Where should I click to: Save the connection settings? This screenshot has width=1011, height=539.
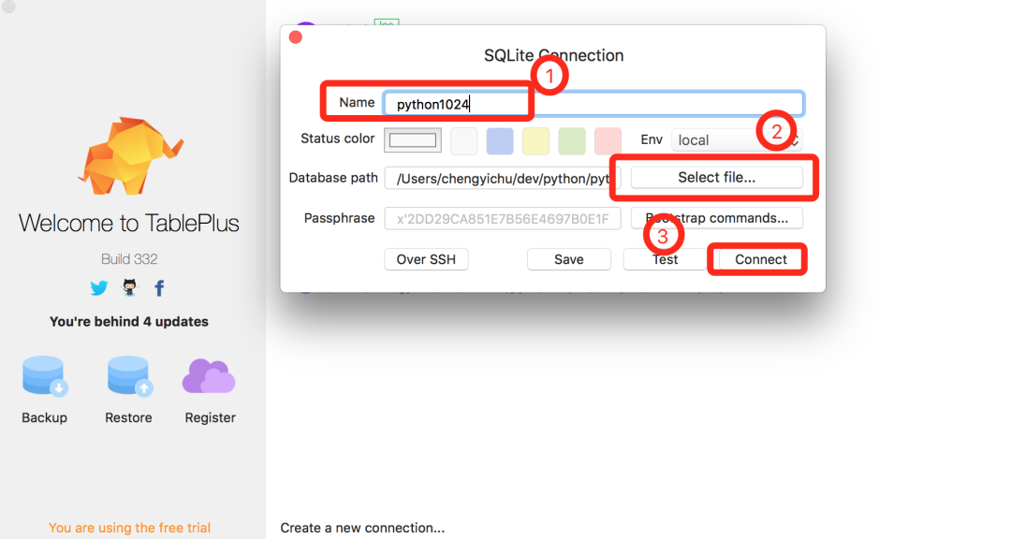tap(569, 259)
